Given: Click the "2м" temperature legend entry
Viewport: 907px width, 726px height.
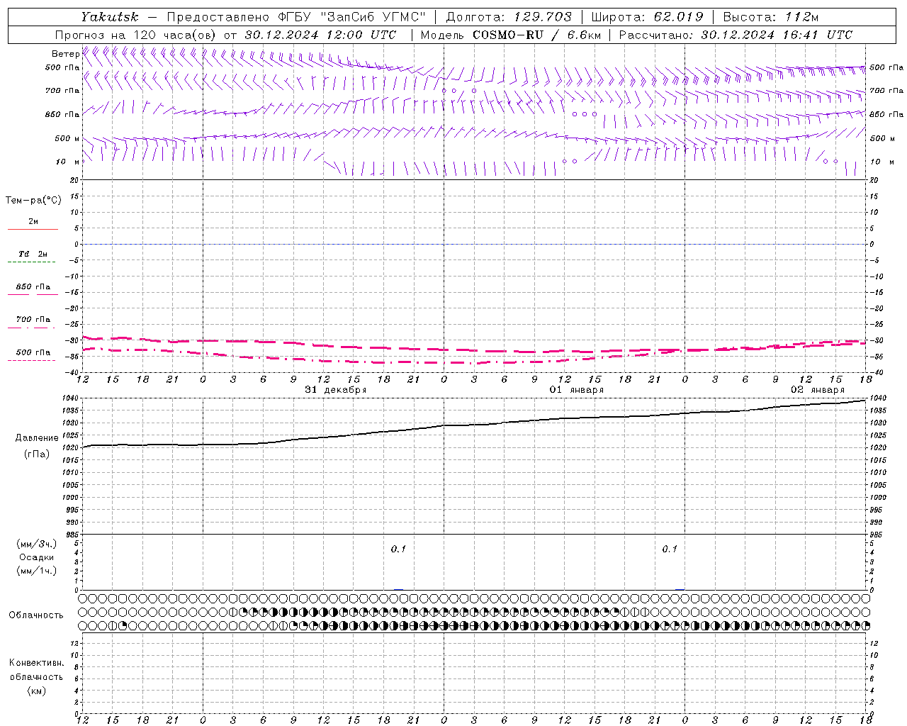Looking at the screenshot, I should tap(33, 222).
